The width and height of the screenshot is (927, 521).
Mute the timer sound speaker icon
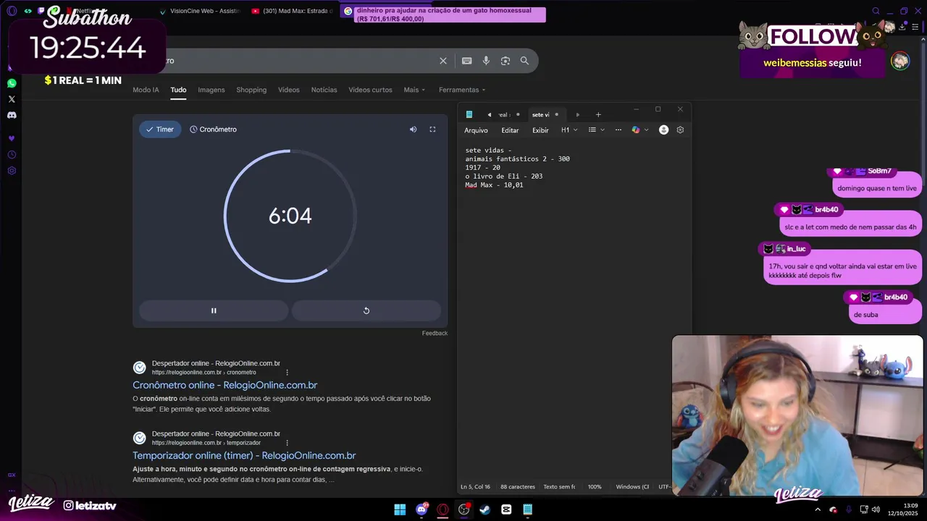click(413, 130)
